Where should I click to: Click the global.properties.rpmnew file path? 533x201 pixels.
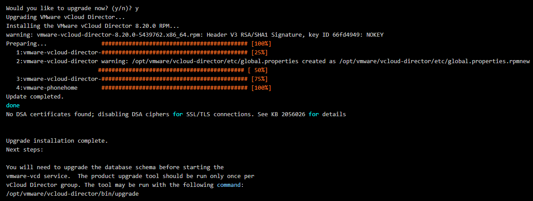[x=434, y=61]
